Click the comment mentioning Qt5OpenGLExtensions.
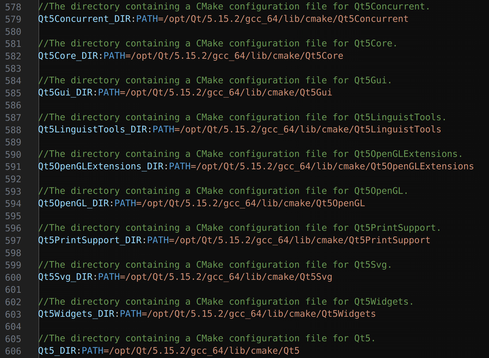This screenshot has height=358, width=489. click(250, 154)
